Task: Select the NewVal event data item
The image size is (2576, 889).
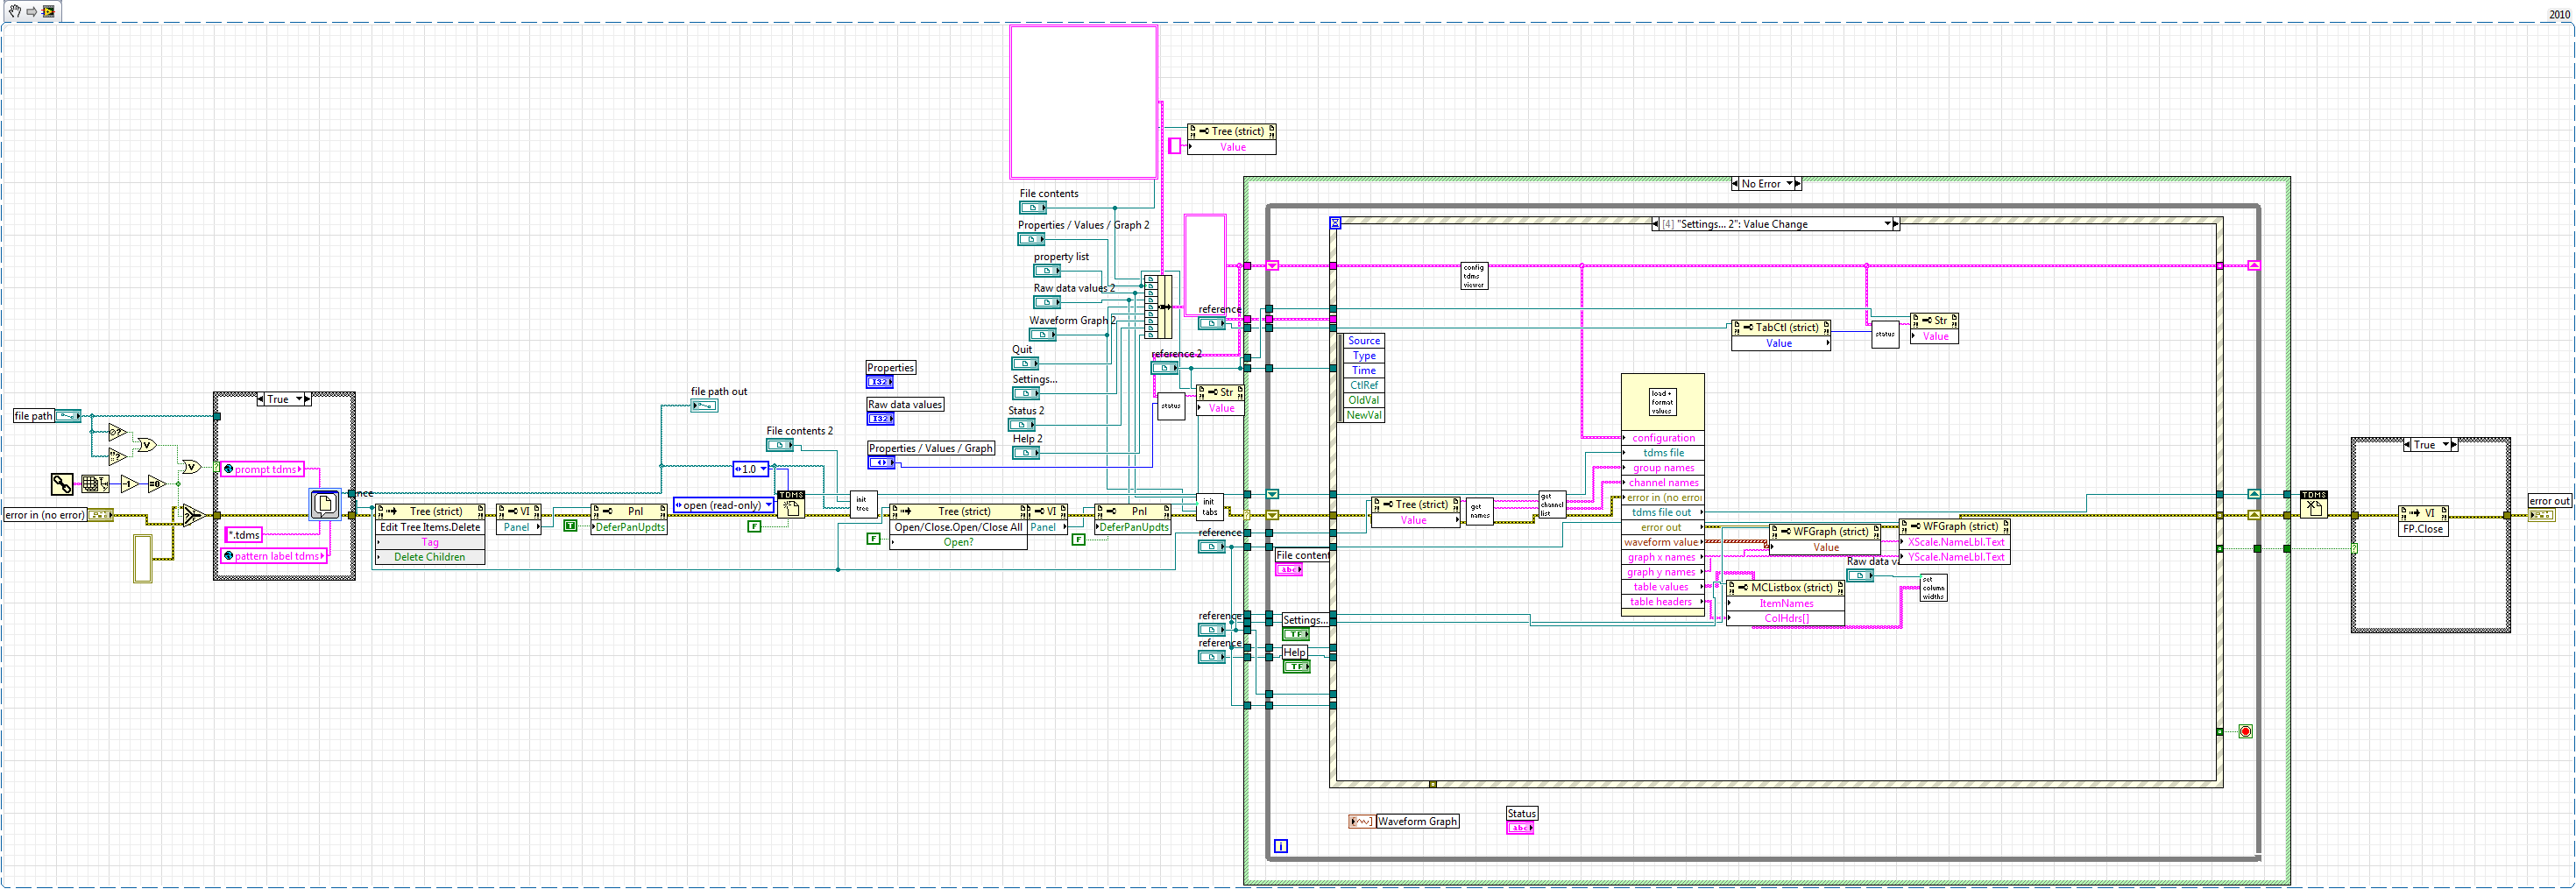Action: [x=1364, y=415]
